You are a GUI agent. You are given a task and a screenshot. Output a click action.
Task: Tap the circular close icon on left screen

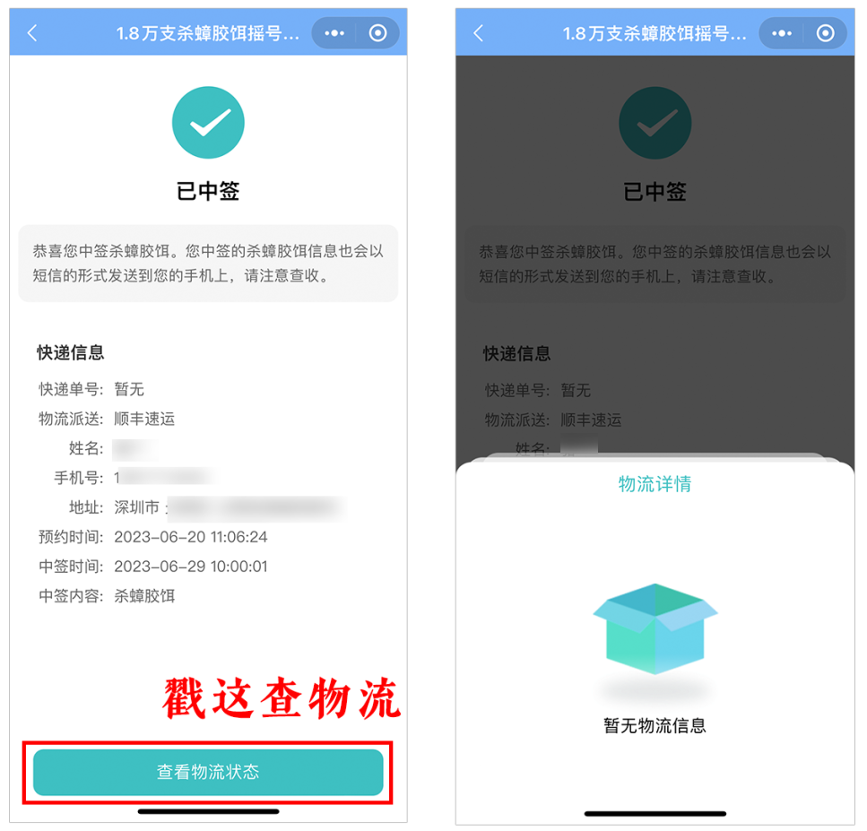pos(378,33)
